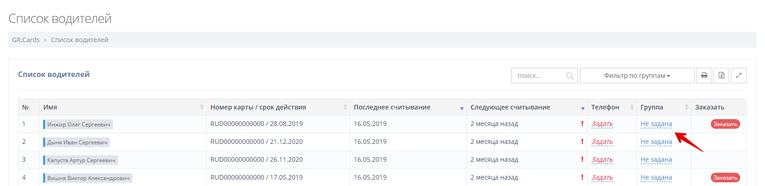This screenshot has width=765, height=186.
Task: Click the sort arrows in the Группа column
Action: click(686, 107)
